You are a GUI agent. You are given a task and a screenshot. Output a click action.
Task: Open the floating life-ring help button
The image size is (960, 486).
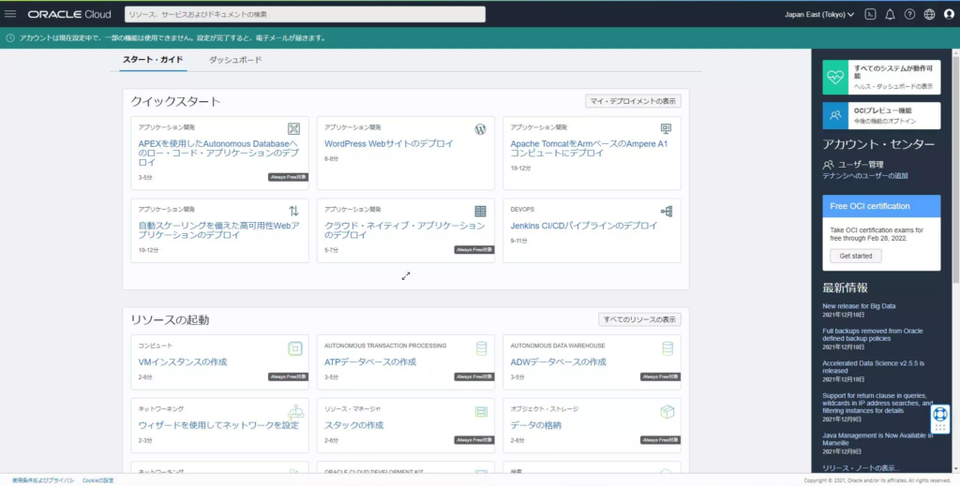[940, 419]
